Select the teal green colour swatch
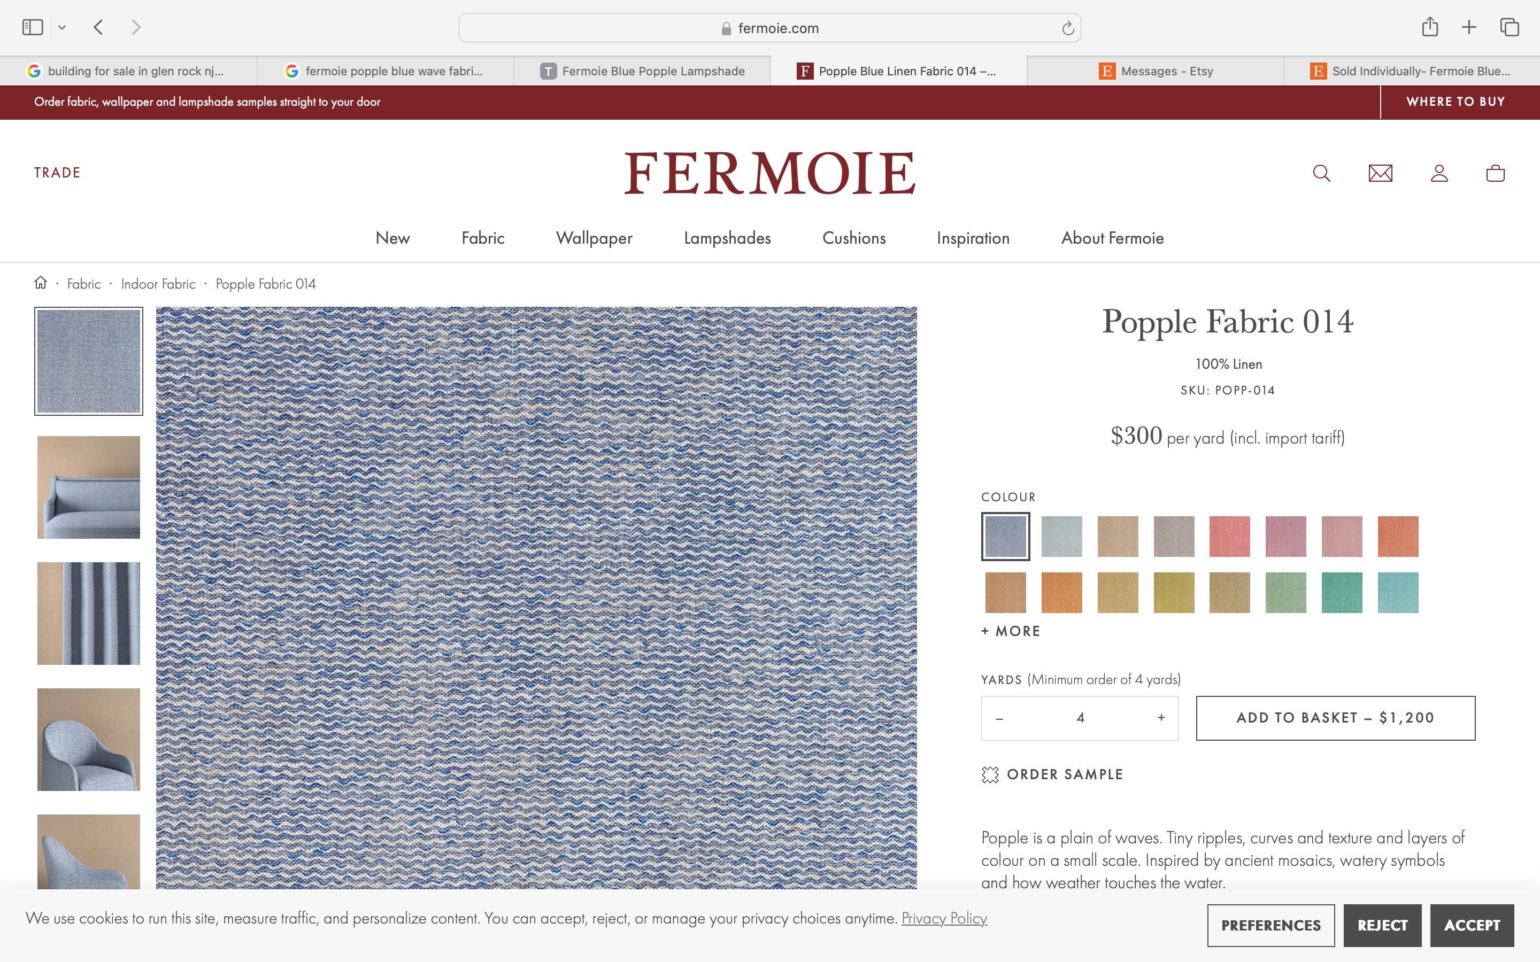 click(1342, 592)
